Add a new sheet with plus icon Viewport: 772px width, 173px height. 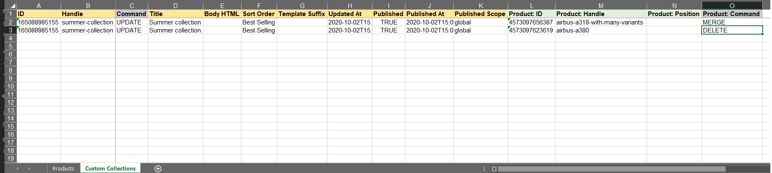158,169
